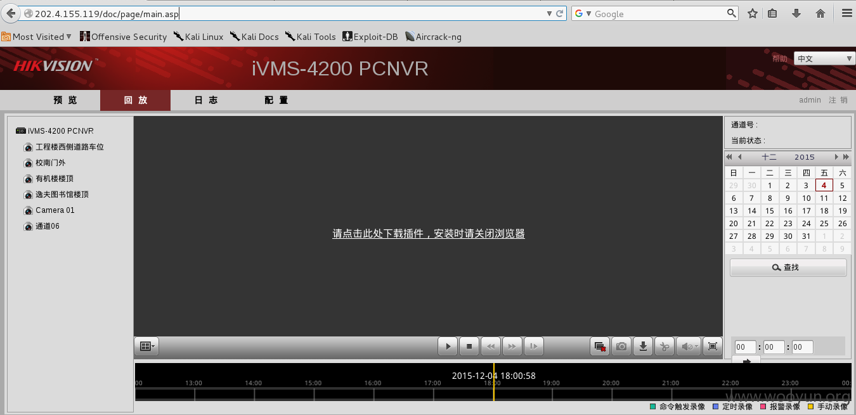The image size is (856, 415).
Task: Go to previous month in calendar
Action: coord(739,157)
